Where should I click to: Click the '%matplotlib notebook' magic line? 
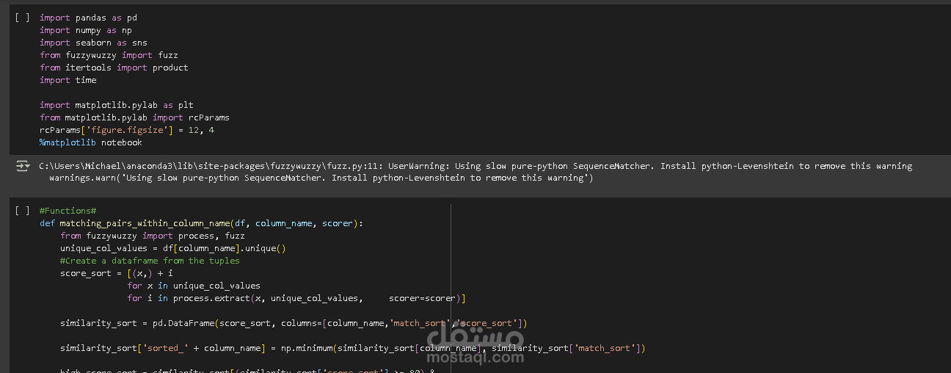tap(91, 142)
